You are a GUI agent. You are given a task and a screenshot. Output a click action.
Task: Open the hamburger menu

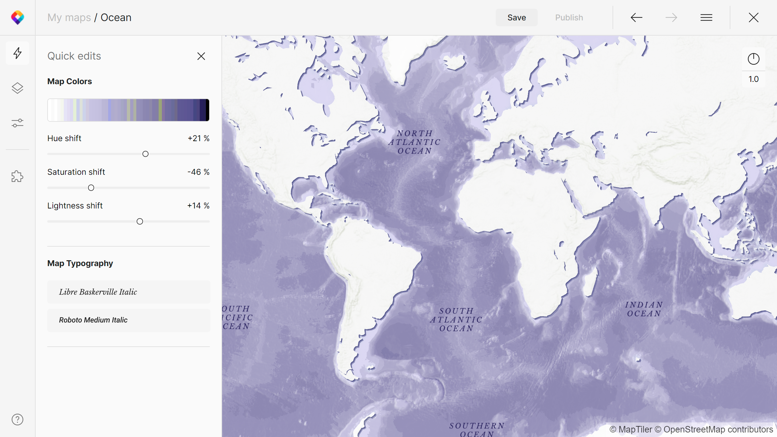pos(706,17)
